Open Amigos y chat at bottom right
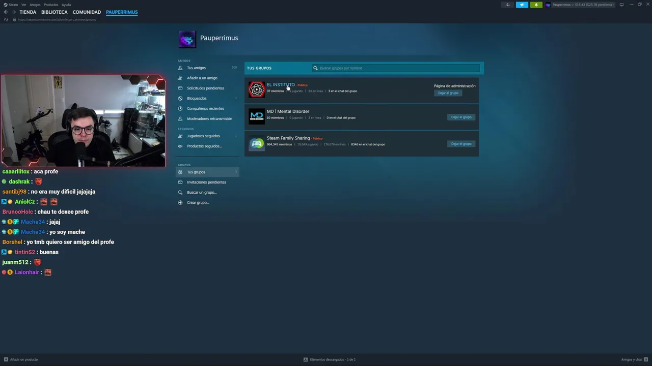Image resolution: width=652 pixels, height=366 pixels. pos(634,359)
